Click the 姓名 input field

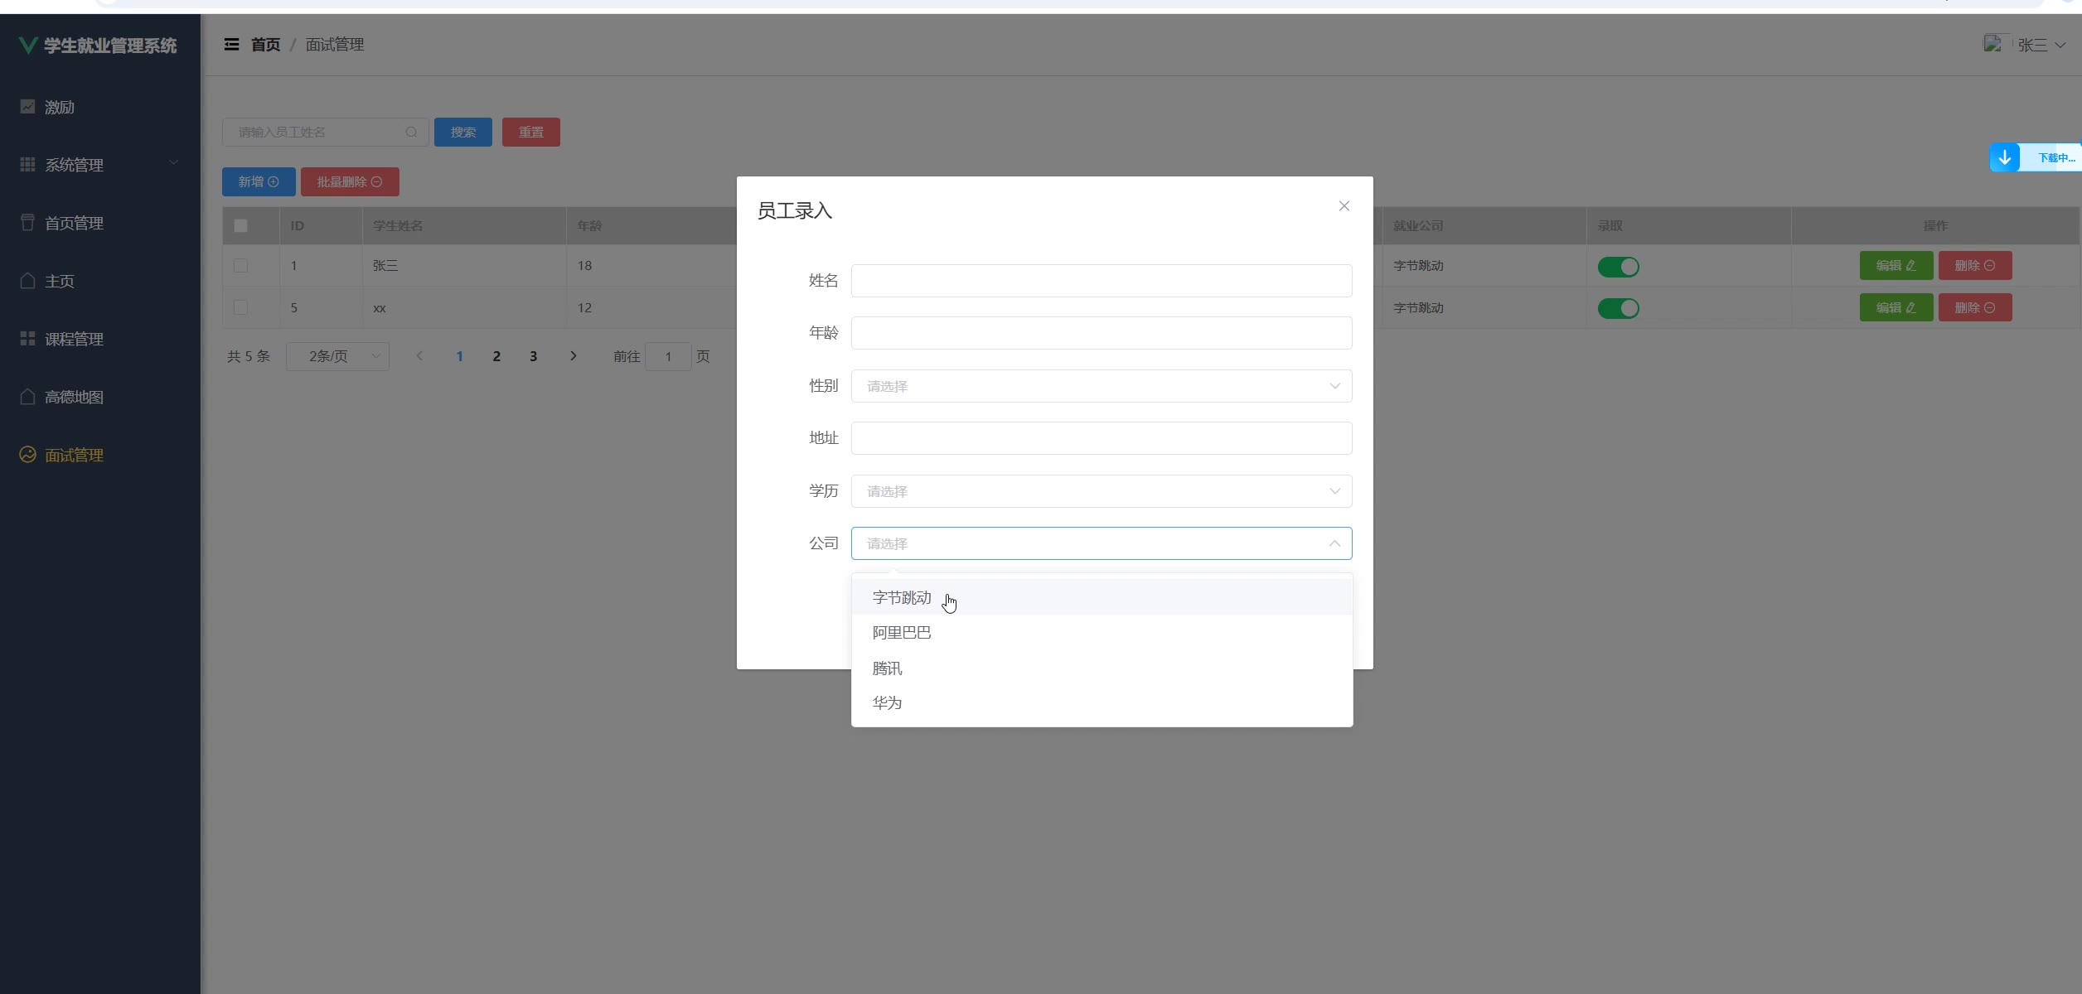coord(1101,281)
